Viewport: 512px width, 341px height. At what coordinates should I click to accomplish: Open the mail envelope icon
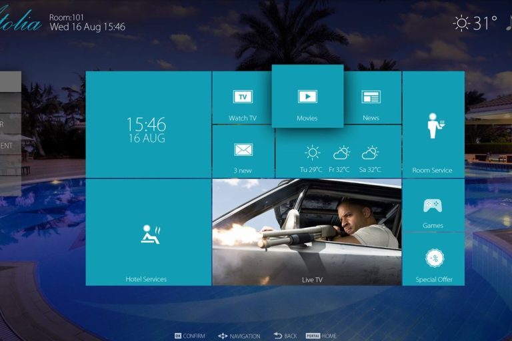243,150
